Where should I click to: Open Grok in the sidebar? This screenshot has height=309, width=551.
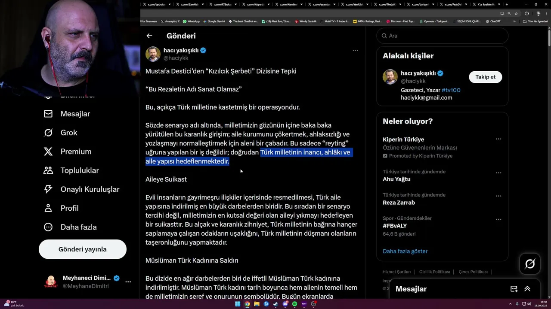pyautogui.click(x=60, y=133)
